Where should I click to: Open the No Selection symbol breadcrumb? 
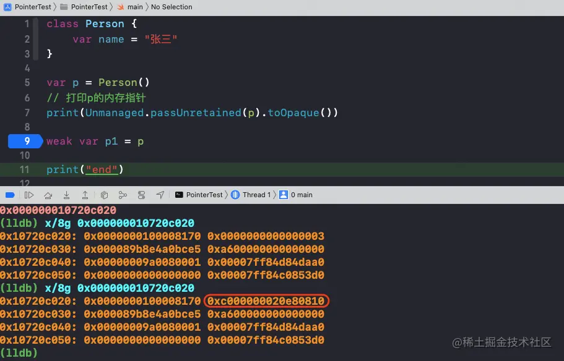pyautogui.click(x=171, y=7)
